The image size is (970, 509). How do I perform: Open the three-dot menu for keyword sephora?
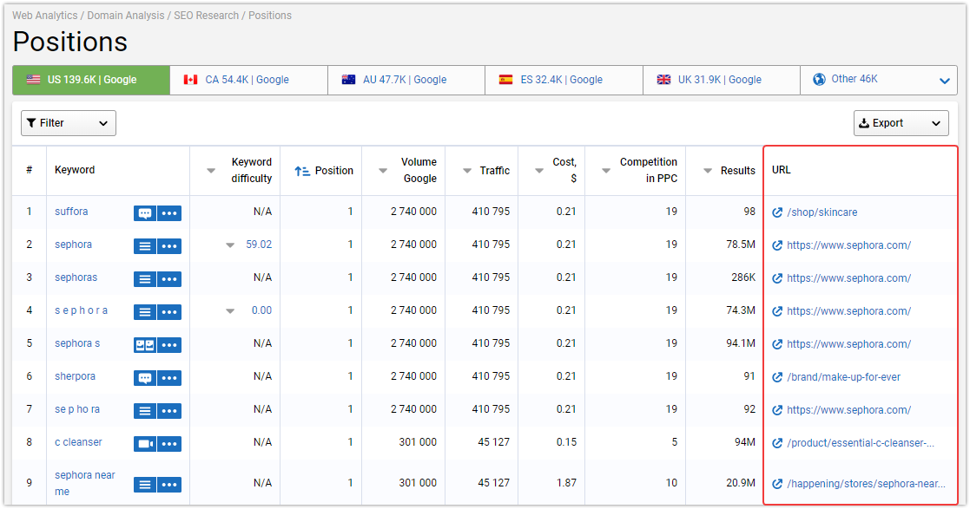pos(169,246)
